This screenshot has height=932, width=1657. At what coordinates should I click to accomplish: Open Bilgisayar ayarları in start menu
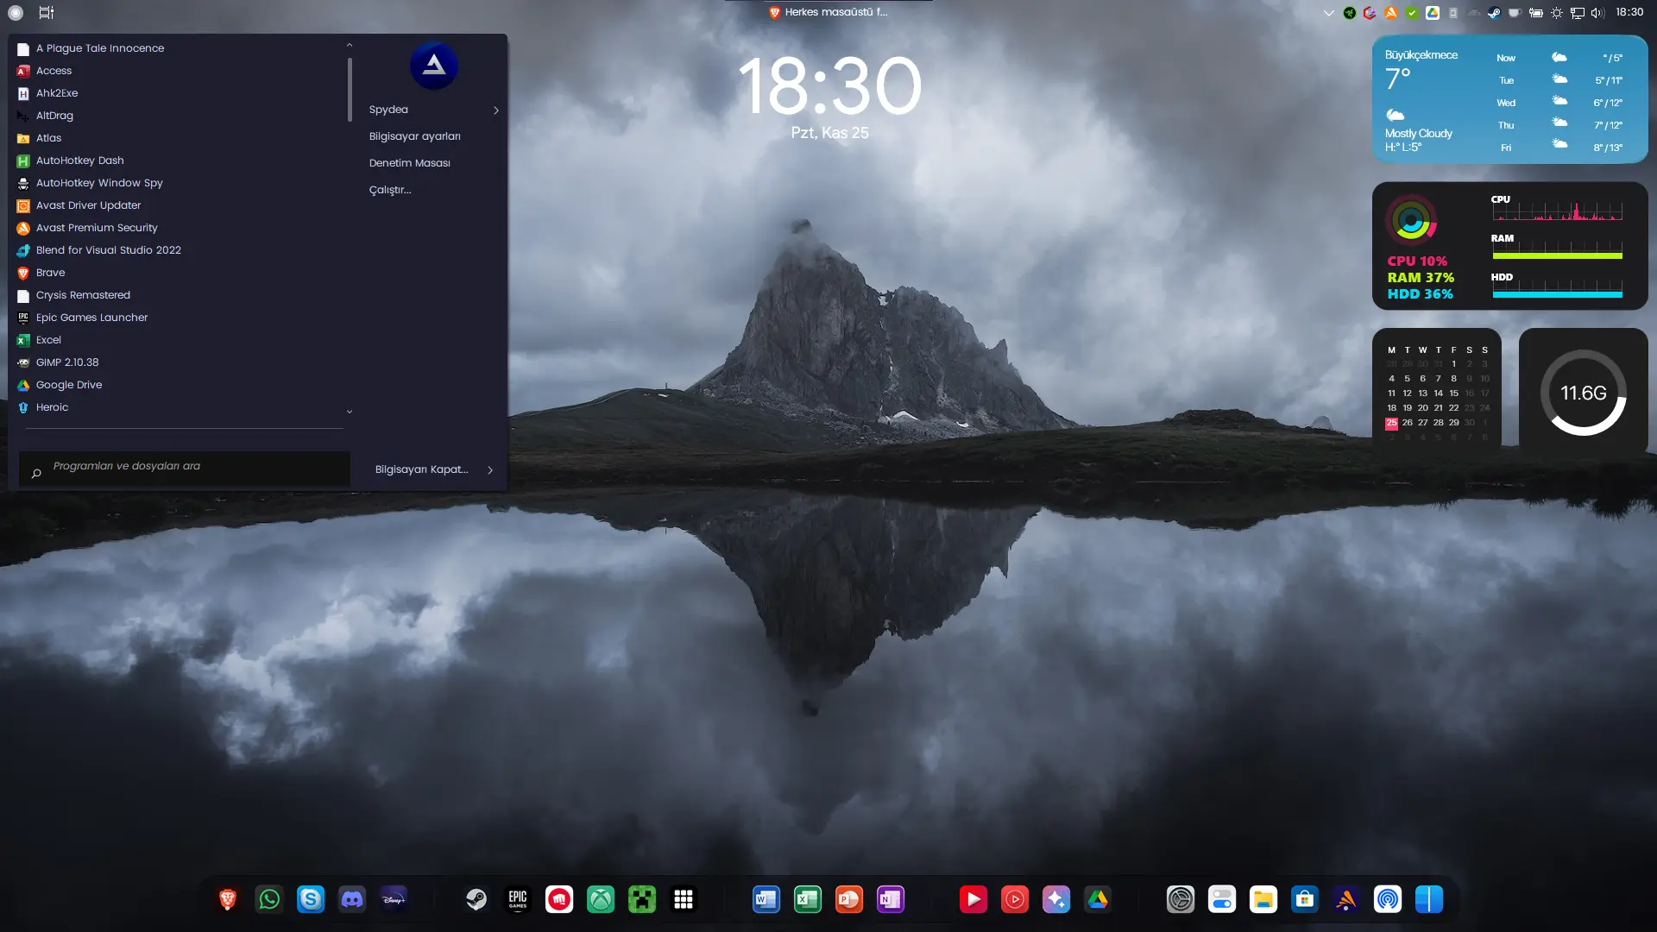[x=415, y=136]
